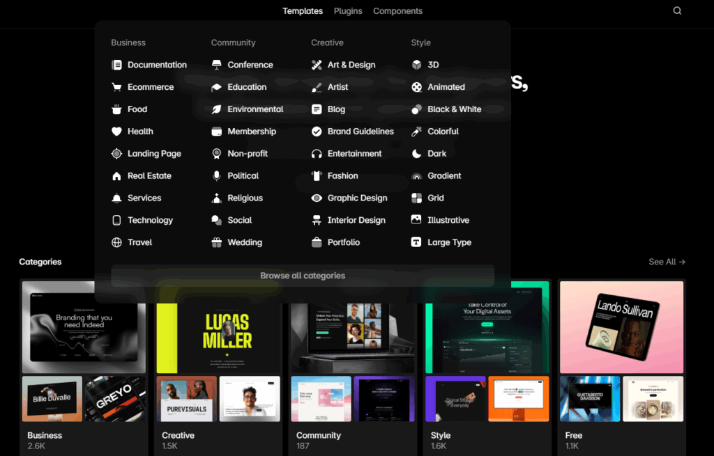Image resolution: width=714 pixels, height=456 pixels.
Task: Click the Entertainment headphones icon
Action: coord(317,154)
